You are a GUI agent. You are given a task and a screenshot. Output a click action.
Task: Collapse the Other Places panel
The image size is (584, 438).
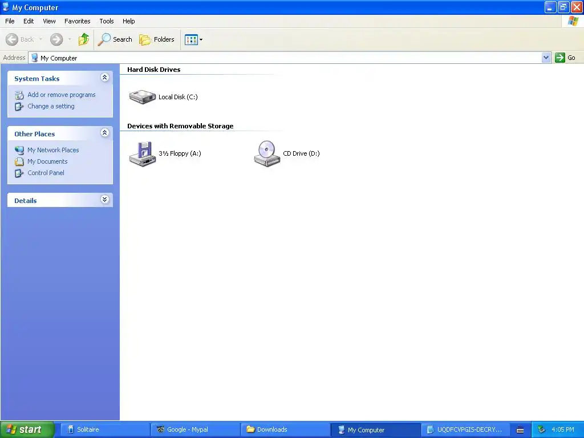(105, 132)
